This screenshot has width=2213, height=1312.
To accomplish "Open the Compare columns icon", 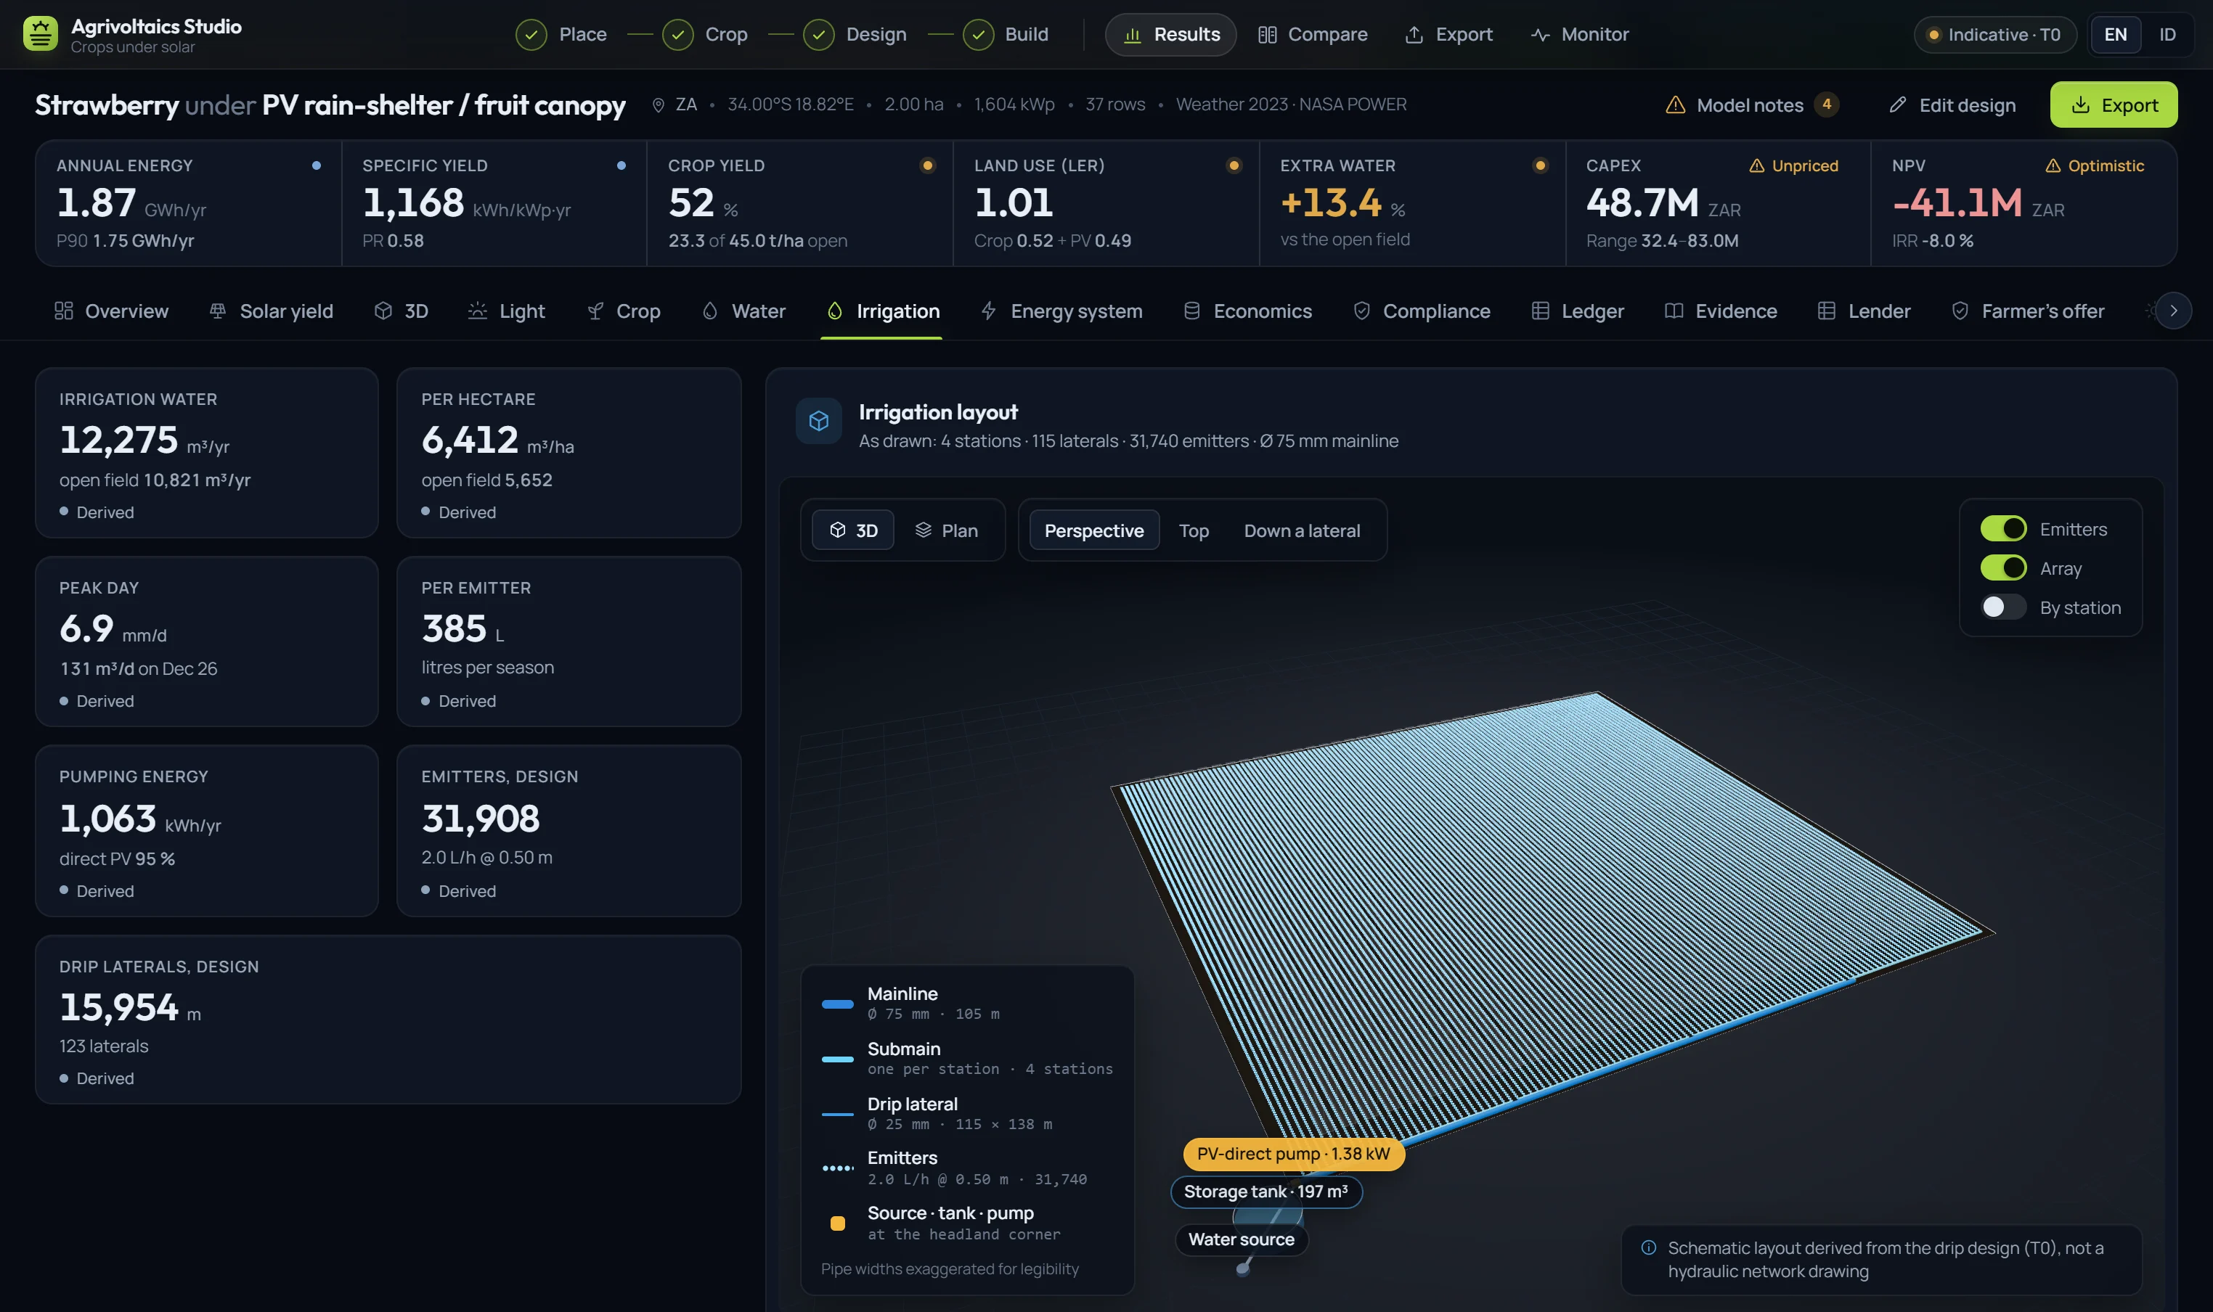I will click(x=1266, y=35).
